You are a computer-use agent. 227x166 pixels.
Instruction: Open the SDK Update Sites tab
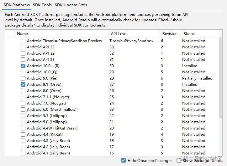coord(71,5)
